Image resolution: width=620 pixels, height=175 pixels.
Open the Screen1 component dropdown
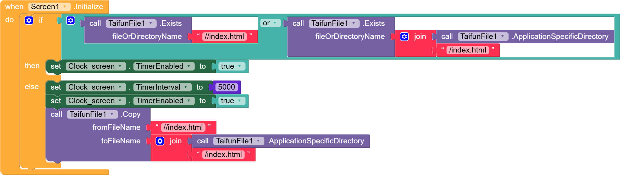pyautogui.click(x=49, y=7)
